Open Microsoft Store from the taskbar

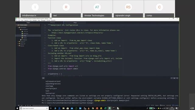(x=68, y=108)
